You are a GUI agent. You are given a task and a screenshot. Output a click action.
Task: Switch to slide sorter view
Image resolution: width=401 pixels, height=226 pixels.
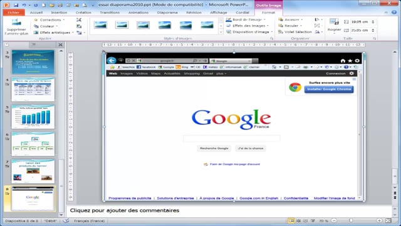(298, 220)
